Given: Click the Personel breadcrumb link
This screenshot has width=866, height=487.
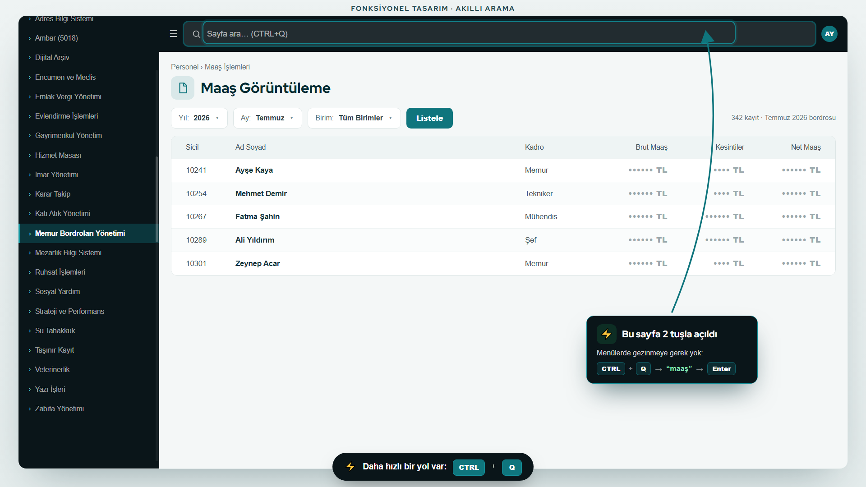Looking at the screenshot, I should [x=184, y=67].
